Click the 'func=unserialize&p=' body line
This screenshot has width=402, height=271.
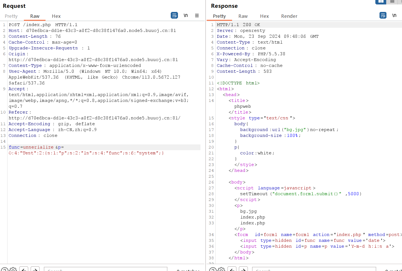pos(36,147)
